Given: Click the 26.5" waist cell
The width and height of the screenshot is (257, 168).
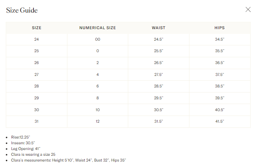Looking at the screenshot, I should tap(158, 63).
